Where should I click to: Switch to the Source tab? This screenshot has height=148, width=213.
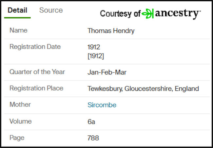[x=51, y=10]
